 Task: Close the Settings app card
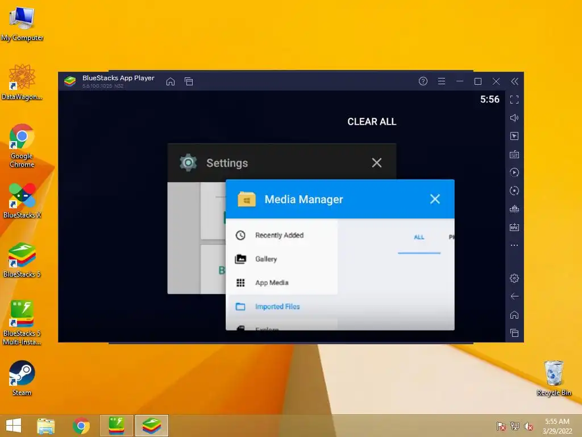pos(377,163)
